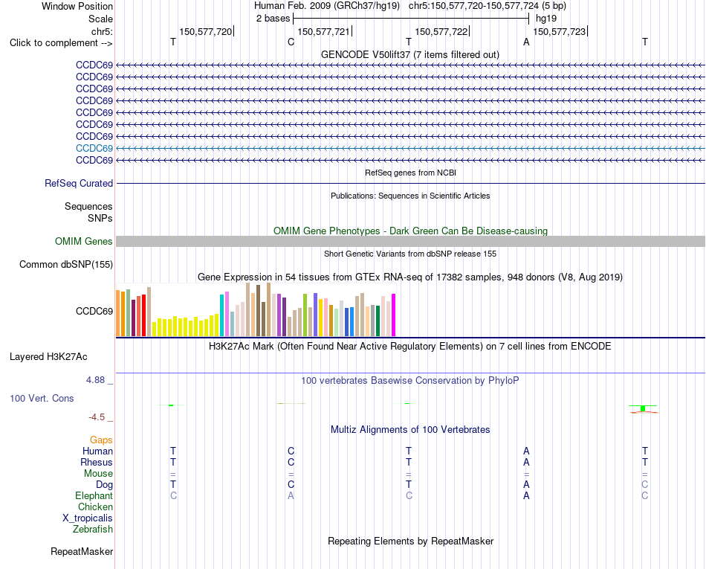
Task: Click the 'RefSeq genes from NCBI' title
Action: coord(410,173)
